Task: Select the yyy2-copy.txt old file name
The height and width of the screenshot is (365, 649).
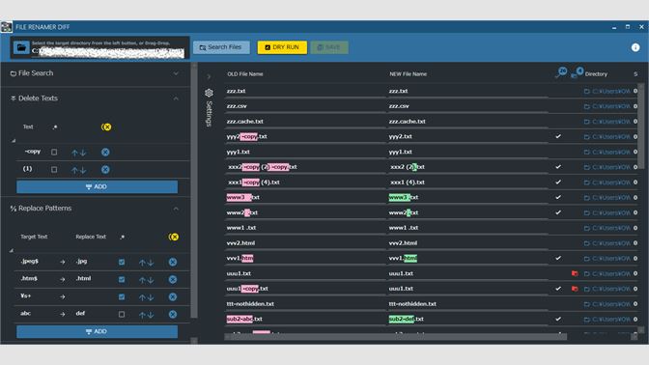Action: click(x=246, y=136)
